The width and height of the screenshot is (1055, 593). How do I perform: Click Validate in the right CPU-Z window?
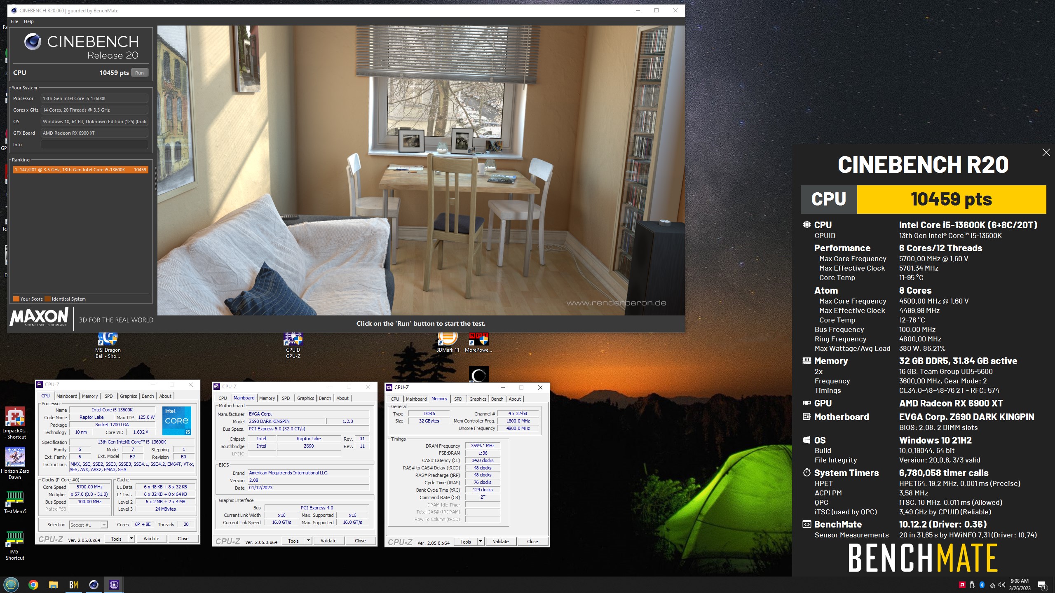[501, 542]
